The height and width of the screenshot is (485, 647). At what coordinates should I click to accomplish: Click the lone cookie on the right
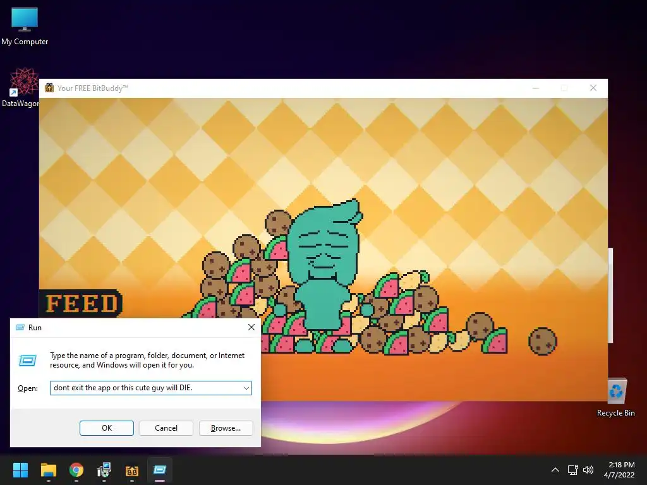click(543, 341)
